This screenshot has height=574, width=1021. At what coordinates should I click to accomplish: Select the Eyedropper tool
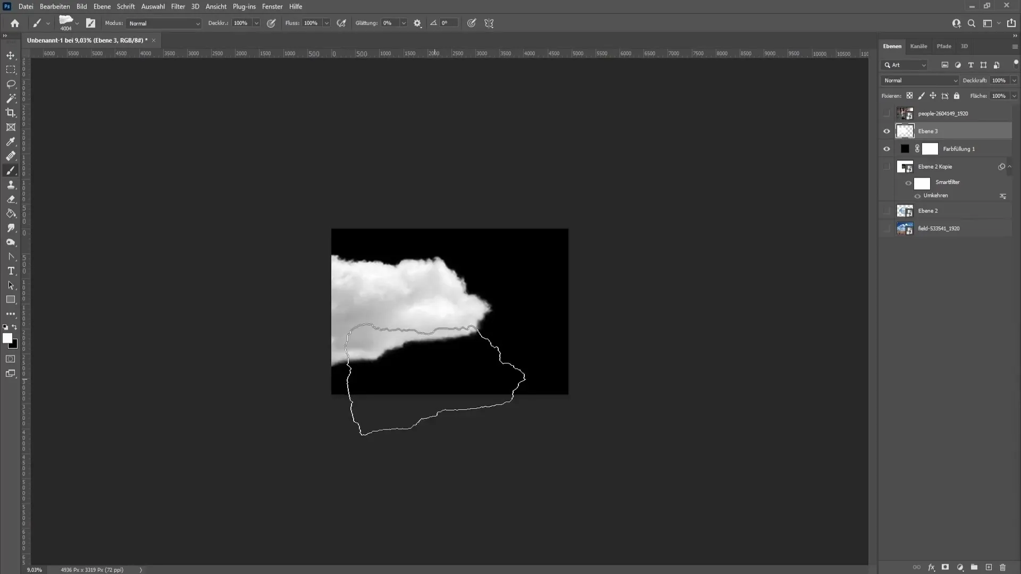click(11, 142)
